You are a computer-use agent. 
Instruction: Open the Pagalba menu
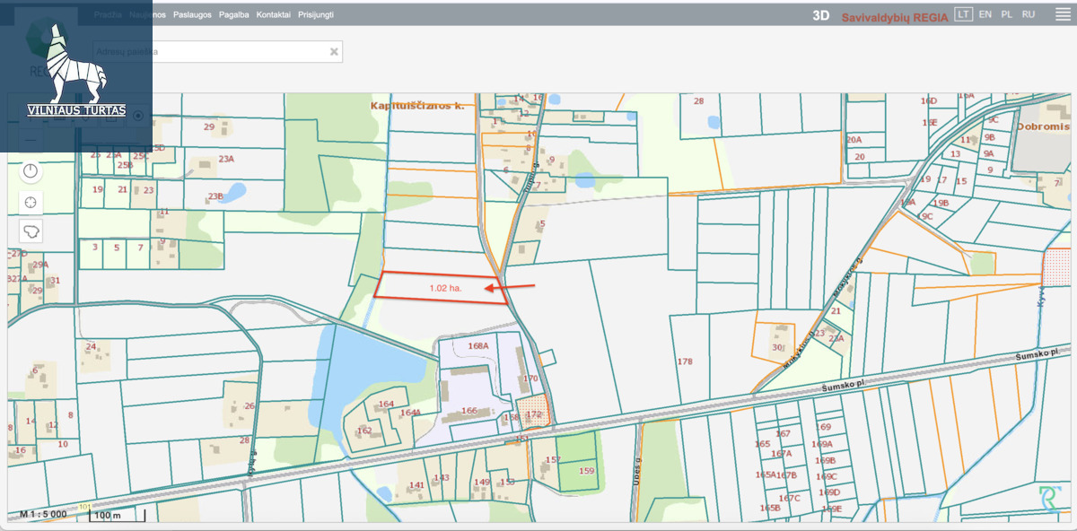tap(234, 15)
